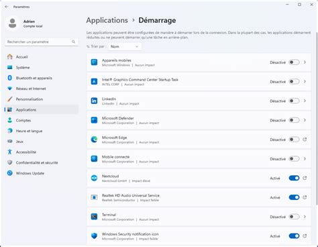The image size is (318, 247).
Task: Click the Comptes person icon
Action: 9,120
